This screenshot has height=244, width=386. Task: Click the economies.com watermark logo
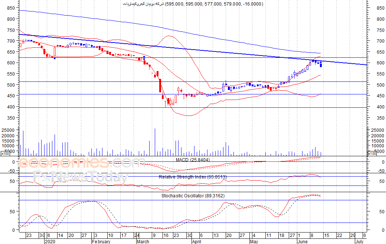tap(81, 162)
